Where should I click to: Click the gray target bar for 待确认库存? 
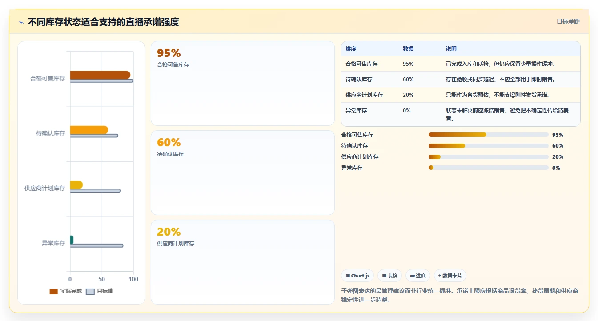tap(94, 136)
